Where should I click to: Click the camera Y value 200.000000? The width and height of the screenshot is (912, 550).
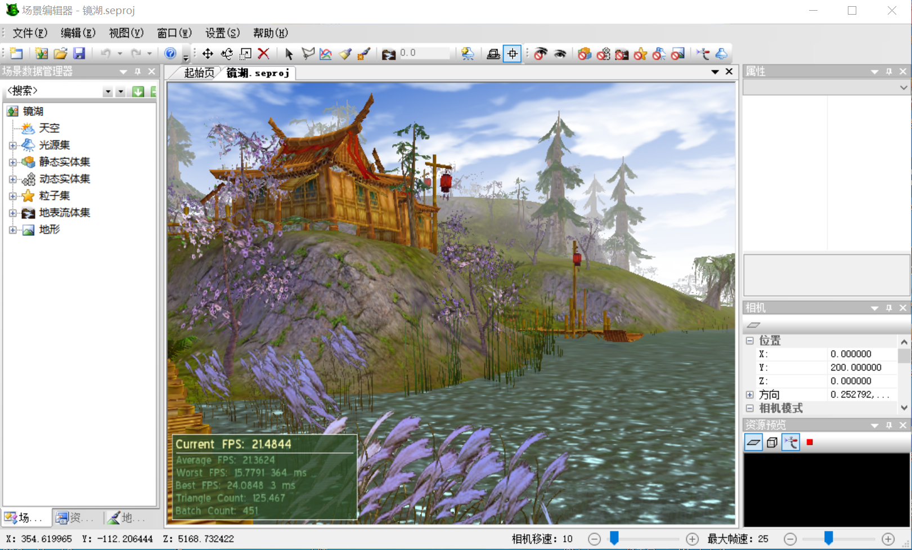tap(856, 368)
